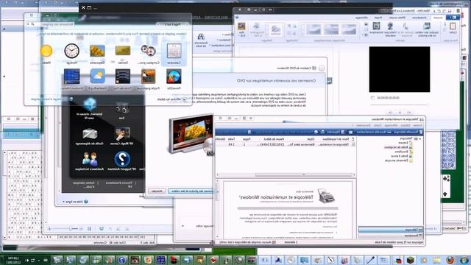The width and height of the screenshot is (471, 265).
Task: Select the Devises gadget
Action: pos(123,54)
